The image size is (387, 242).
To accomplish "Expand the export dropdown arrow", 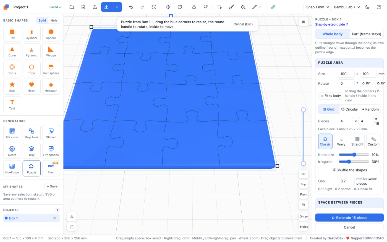I will [117, 7].
